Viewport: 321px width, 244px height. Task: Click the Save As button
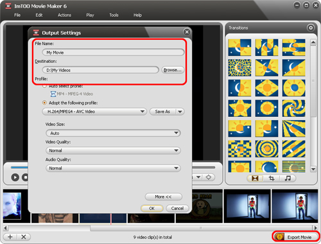[162, 112]
